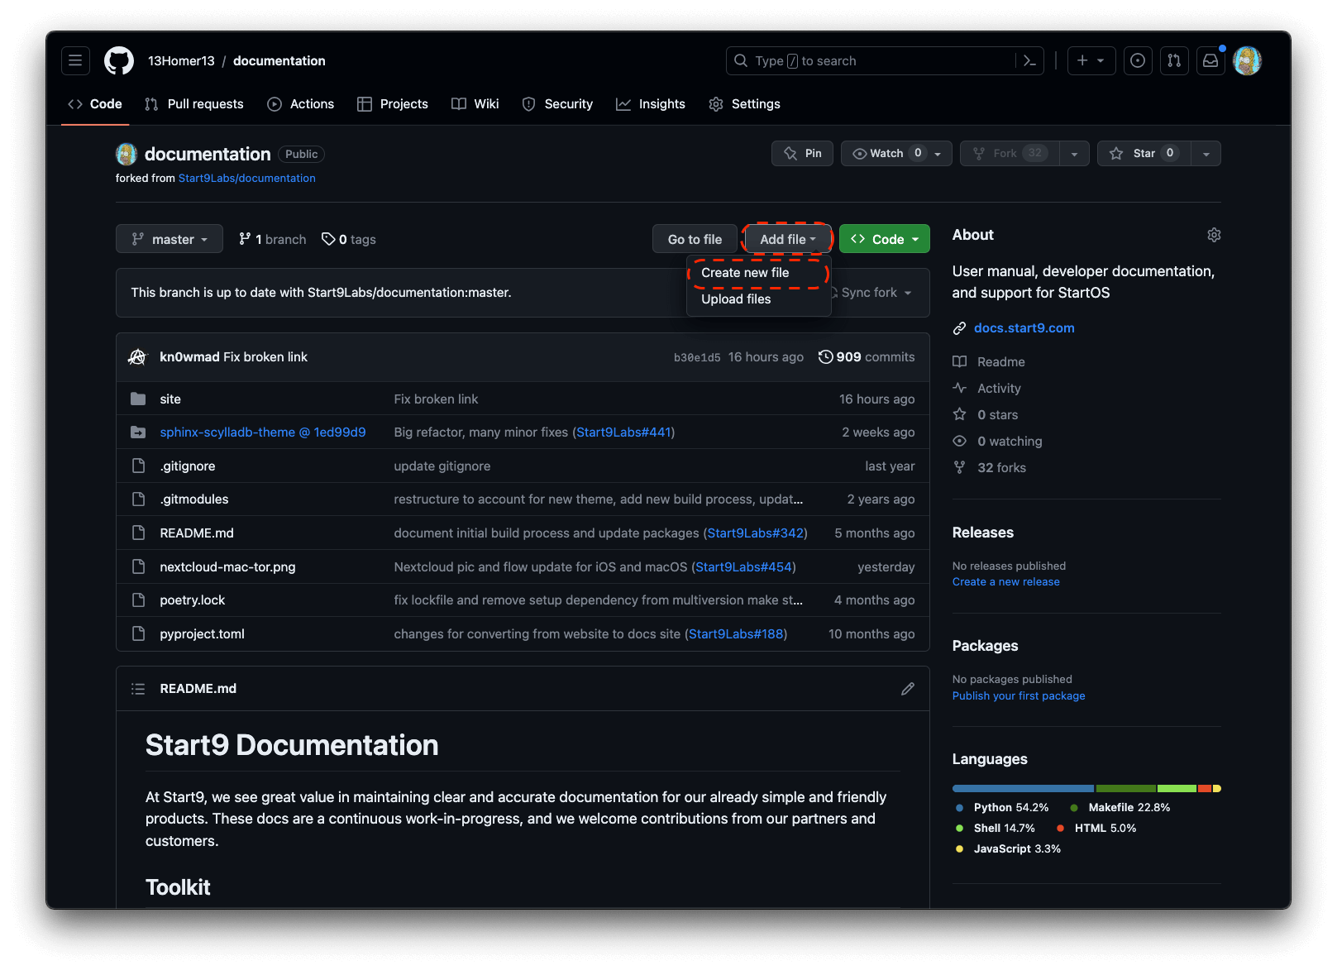
Task: Expand the master branch selector
Action: pos(170,239)
